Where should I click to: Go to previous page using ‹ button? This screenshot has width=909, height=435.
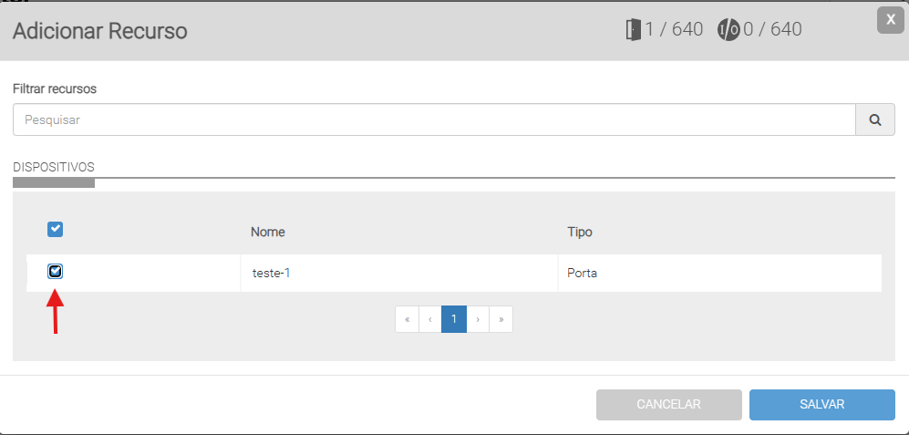(430, 319)
